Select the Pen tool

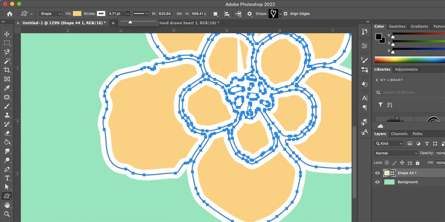7,169
